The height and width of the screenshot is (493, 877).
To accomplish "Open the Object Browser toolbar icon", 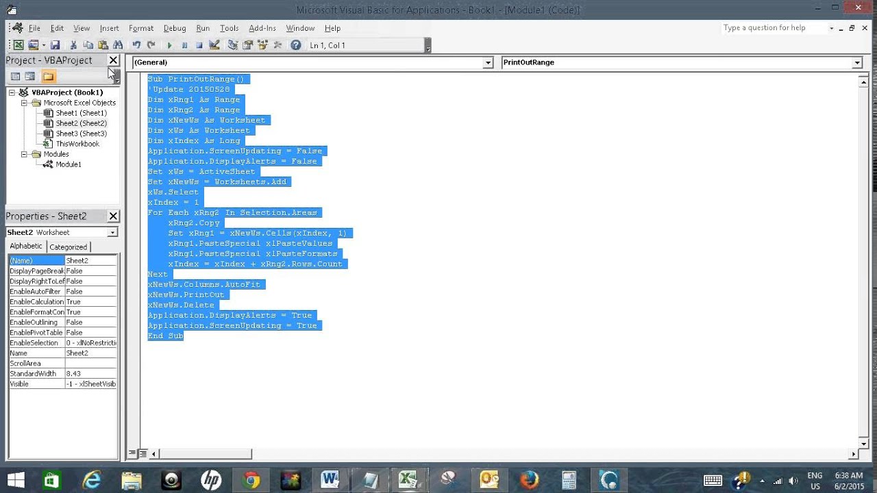I will pyautogui.click(x=262, y=45).
